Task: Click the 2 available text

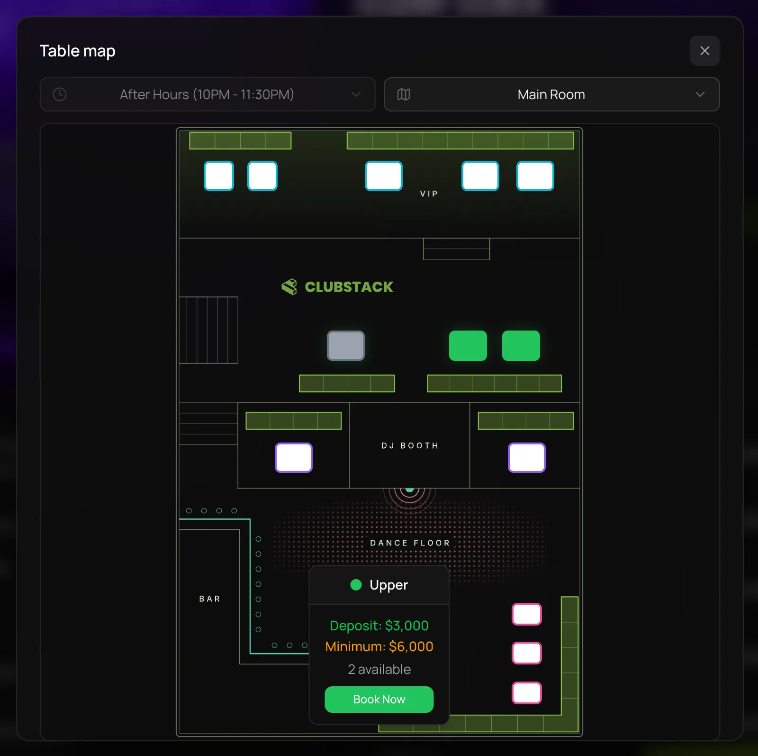Action: click(379, 669)
